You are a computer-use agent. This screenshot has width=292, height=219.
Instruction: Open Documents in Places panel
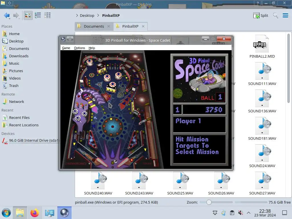(19, 48)
